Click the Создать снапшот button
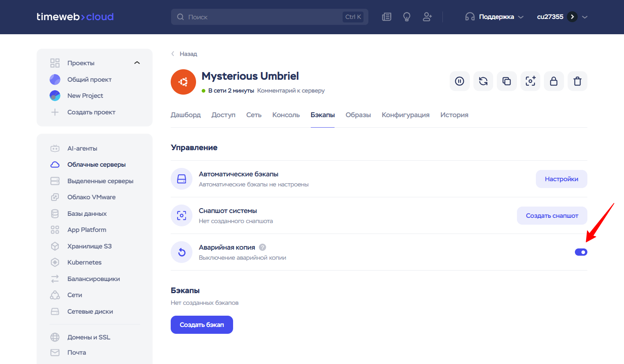This screenshot has height=364, width=624. click(x=552, y=216)
